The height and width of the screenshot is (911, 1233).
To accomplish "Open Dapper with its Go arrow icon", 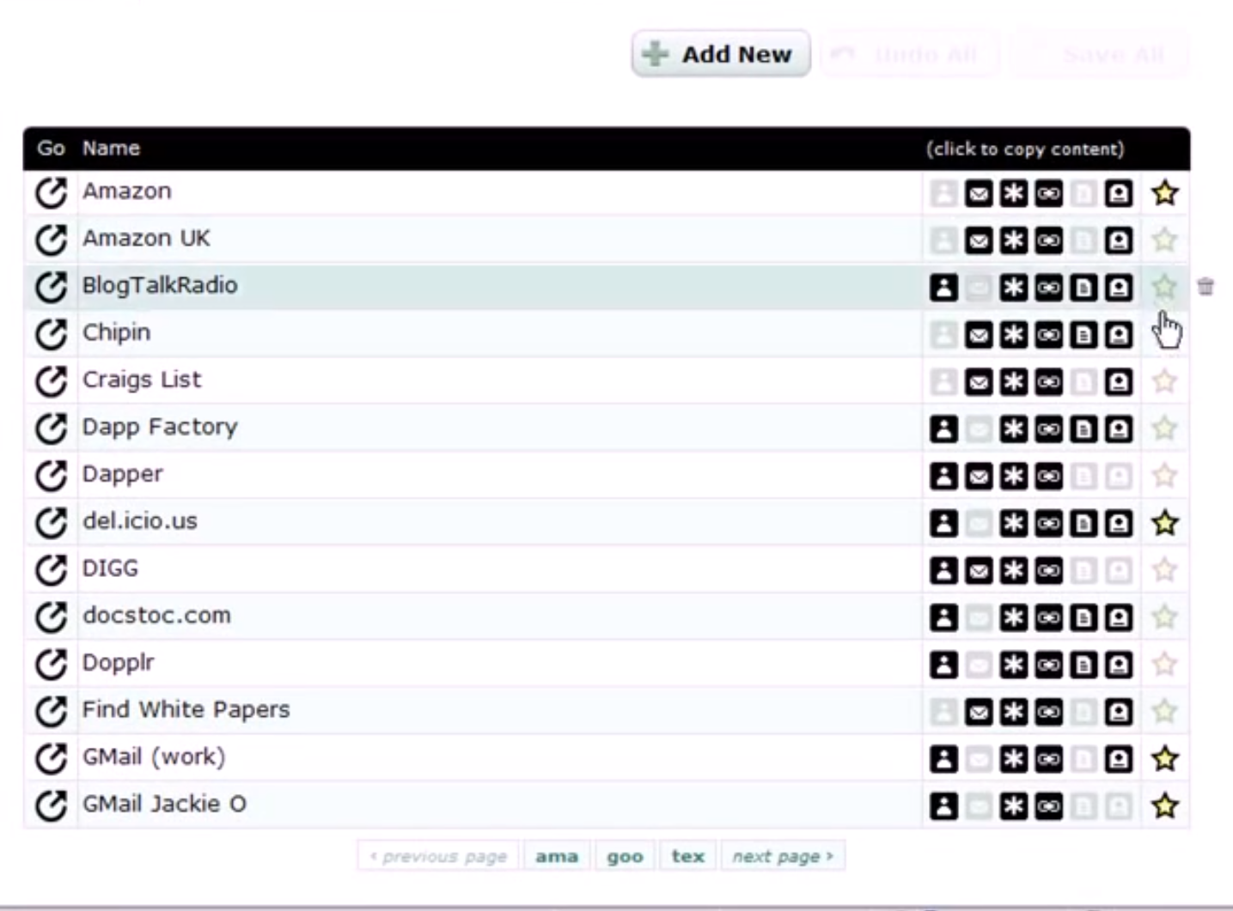I will click(x=51, y=477).
